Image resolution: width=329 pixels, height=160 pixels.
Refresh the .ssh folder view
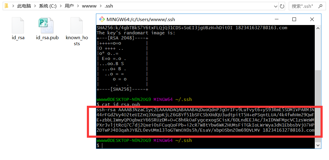pos(282,6)
